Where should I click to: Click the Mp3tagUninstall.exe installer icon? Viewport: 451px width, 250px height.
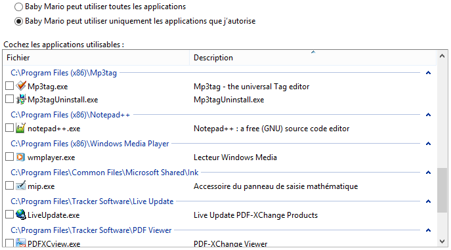(21, 99)
